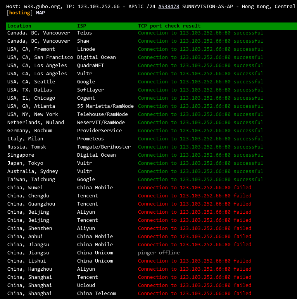
Task: Click the successful result in the Taichung row
Action: 200,180
